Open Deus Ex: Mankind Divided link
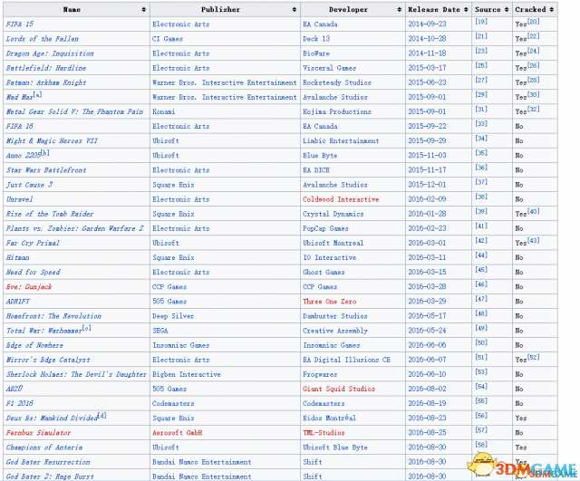 click(x=51, y=418)
